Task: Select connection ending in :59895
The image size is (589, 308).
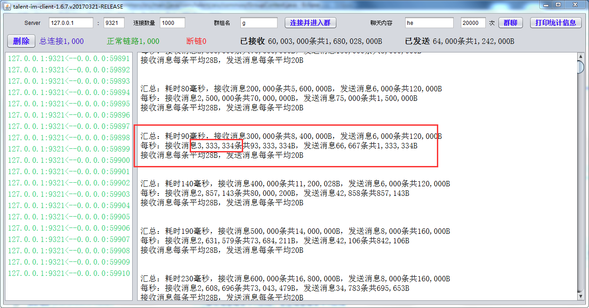Action: 69,104
